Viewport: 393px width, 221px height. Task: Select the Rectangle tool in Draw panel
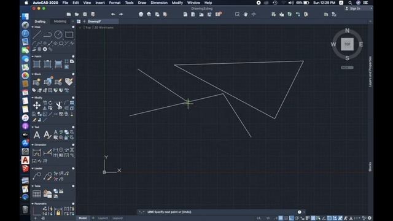click(69, 34)
